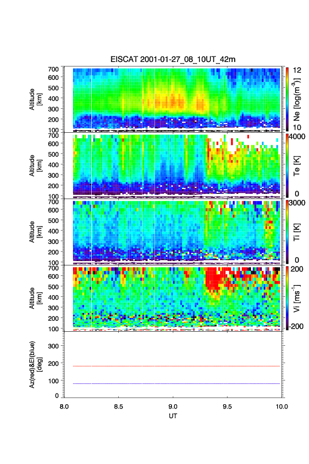309x464 pixels.
Task: Click the UT x-axis label
Action: [173, 416]
